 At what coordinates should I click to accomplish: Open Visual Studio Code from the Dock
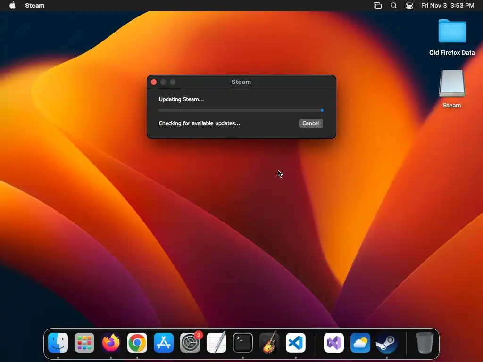(x=296, y=343)
